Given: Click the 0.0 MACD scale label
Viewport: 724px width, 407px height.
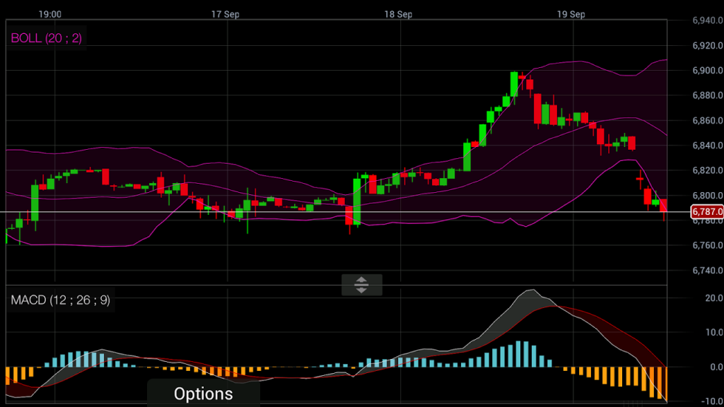Looking at the screenshot, I should click(716, 367).
